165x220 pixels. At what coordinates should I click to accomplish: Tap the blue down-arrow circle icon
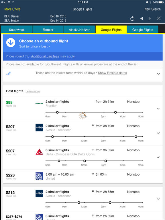point(11,42)
